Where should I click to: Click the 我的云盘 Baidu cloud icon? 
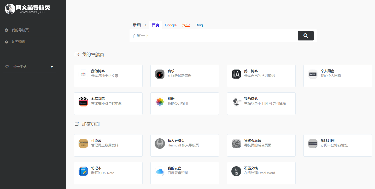click(160, 171)
